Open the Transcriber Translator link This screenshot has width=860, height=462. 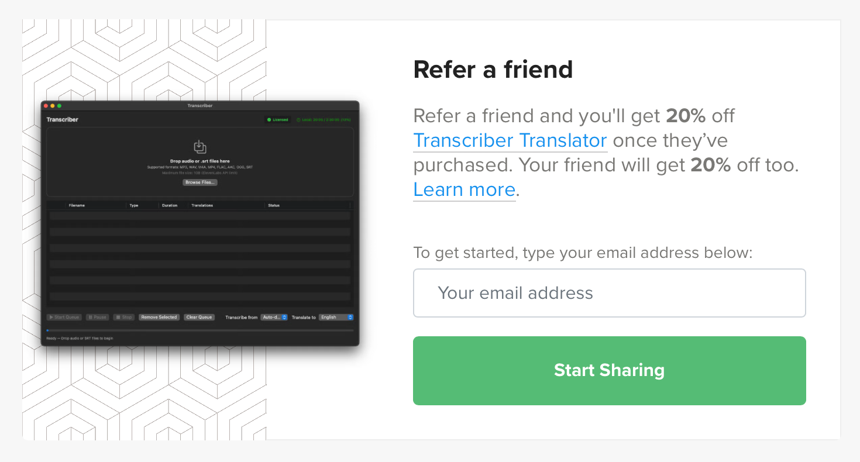click(510, 141)
